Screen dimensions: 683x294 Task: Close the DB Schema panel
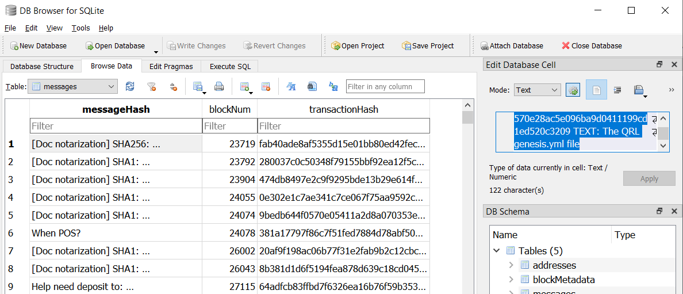click(x=674, y=212)
